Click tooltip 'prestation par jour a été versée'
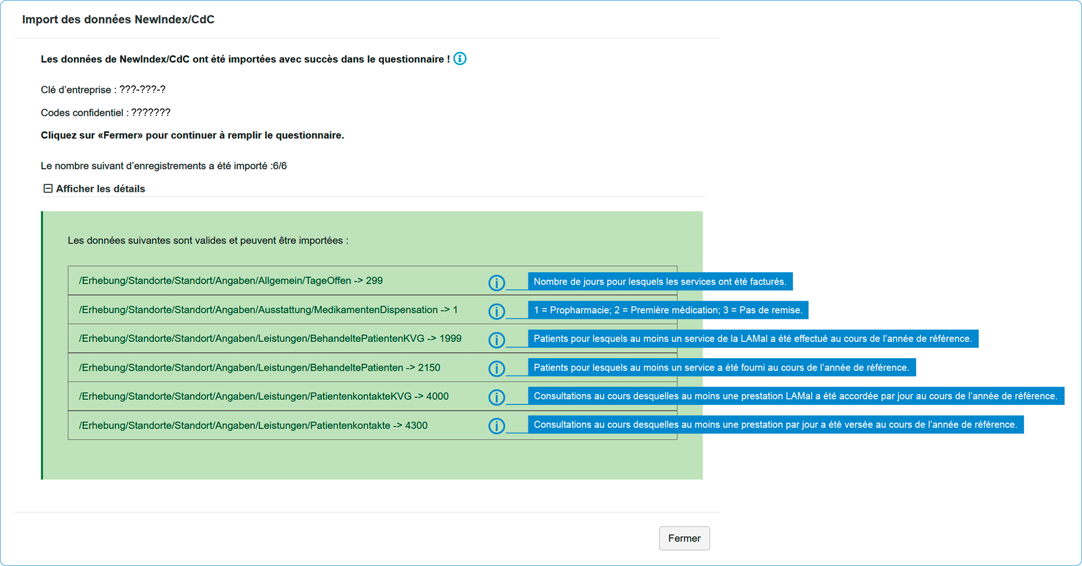This screenshot has width=1082, height=566. click(776, 424)
